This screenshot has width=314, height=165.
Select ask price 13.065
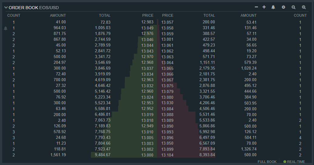(167, 68)
